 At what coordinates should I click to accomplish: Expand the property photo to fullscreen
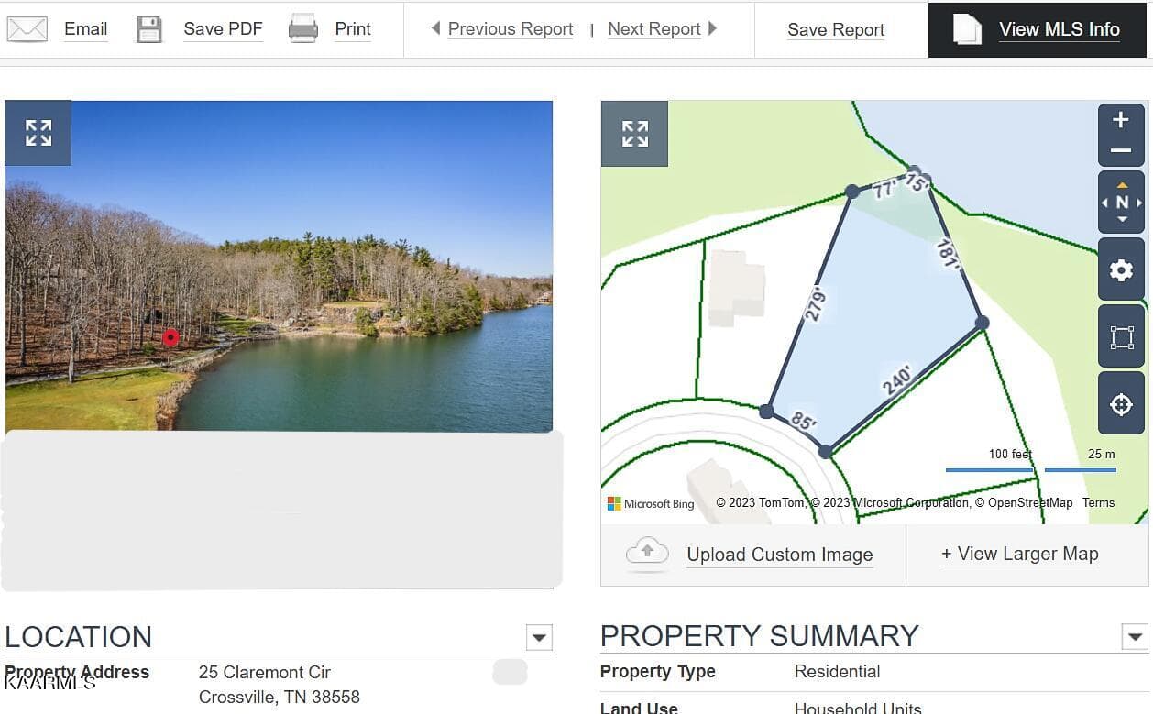point(38,133)
